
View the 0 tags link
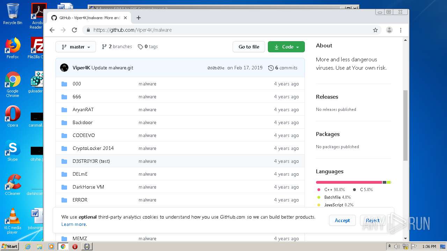(x=148, y=47)
